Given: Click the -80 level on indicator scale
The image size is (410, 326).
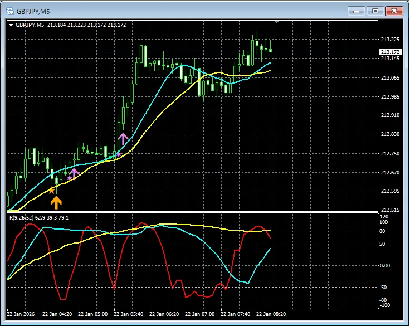Looking at the screenshot, I should coord(384,300).
